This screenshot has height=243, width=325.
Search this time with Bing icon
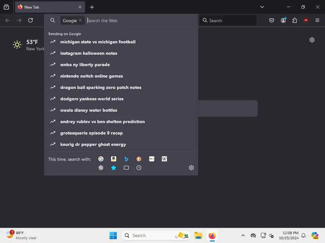(x=126, y=159)
